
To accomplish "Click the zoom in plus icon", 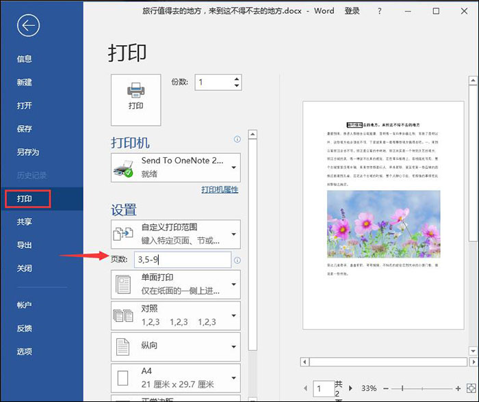I will tap(458, 389).
